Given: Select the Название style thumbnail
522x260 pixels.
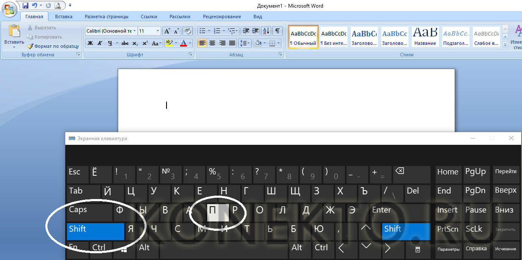Looking at the screenshot, I should pos(425,37).
